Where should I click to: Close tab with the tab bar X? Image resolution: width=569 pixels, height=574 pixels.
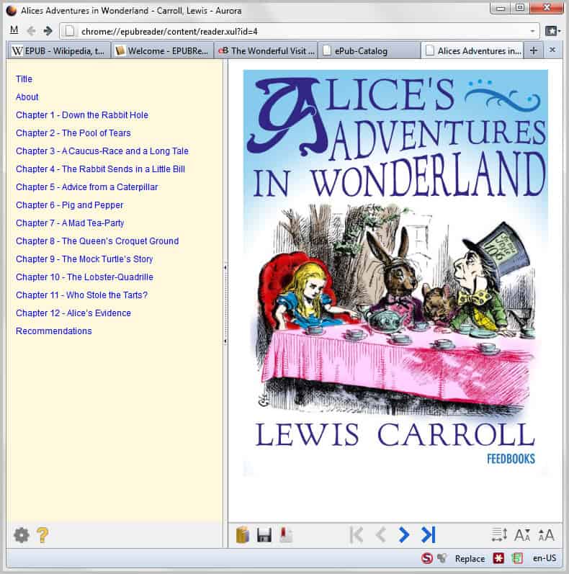[x=552, y=50]
